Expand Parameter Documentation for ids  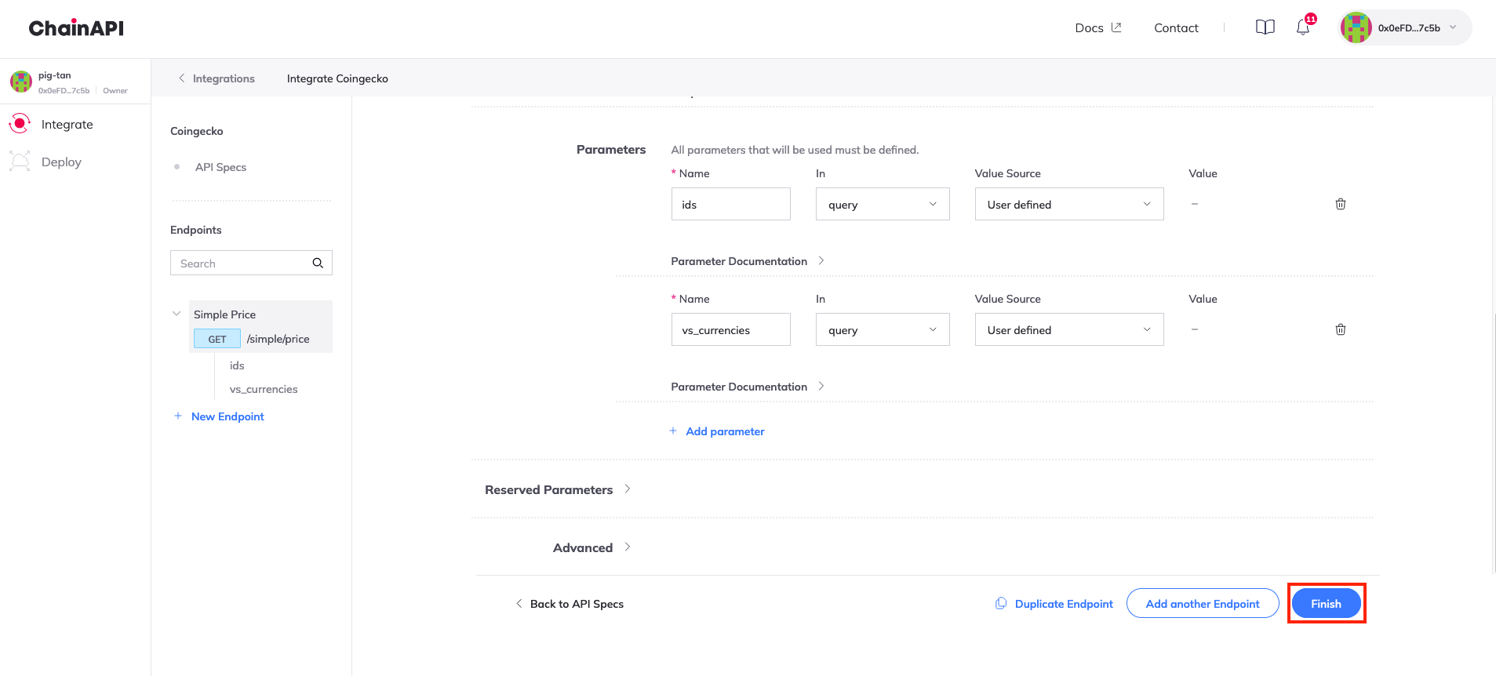point(747,261)
